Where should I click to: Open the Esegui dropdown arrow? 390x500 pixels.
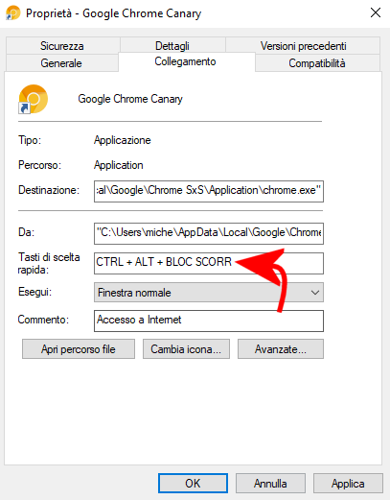315,293
